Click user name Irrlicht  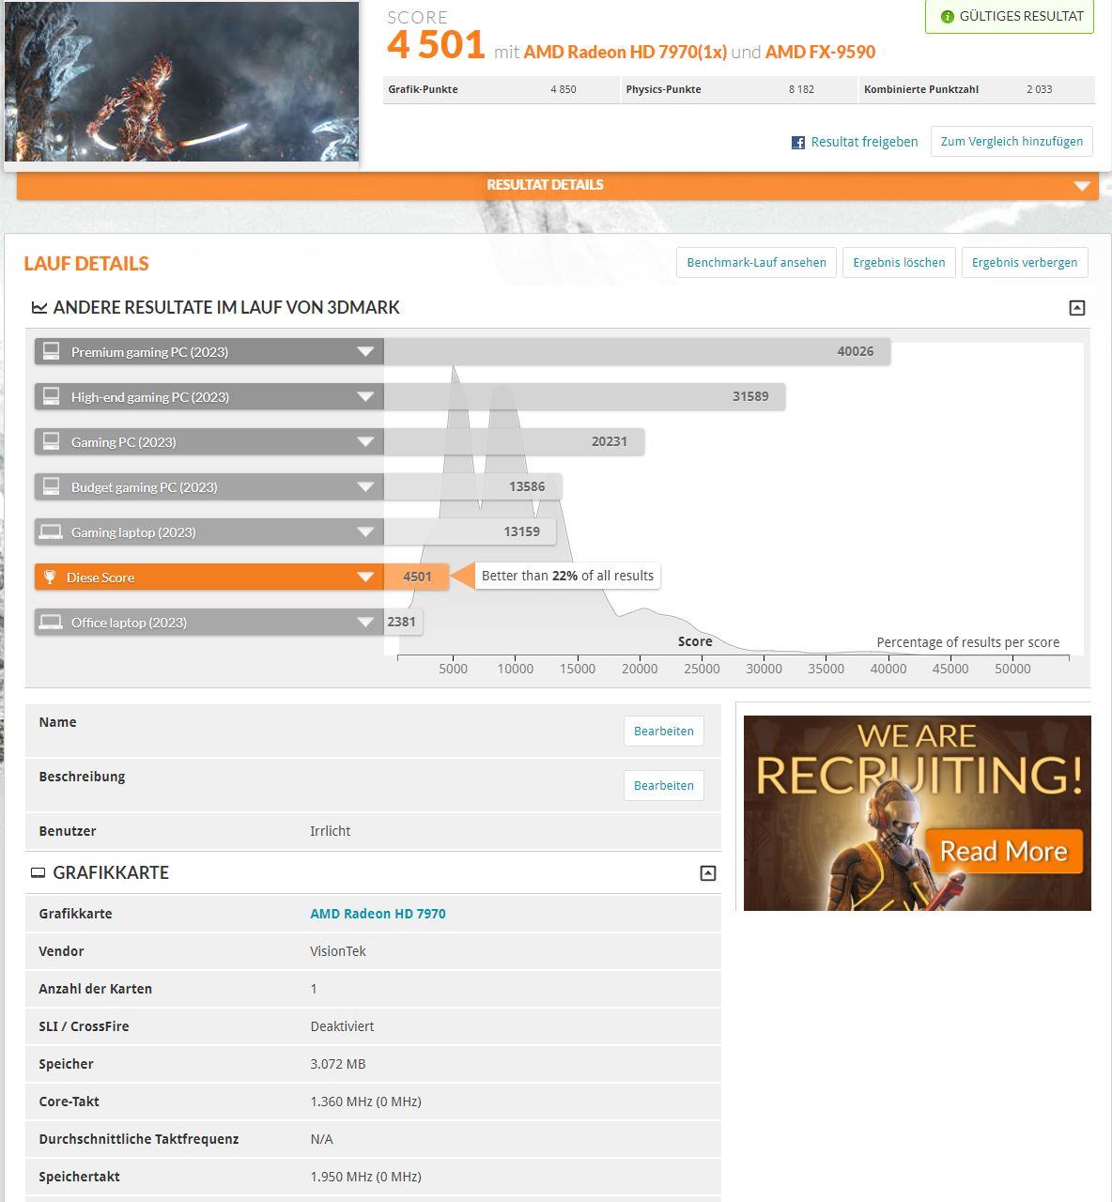[331, 831]
